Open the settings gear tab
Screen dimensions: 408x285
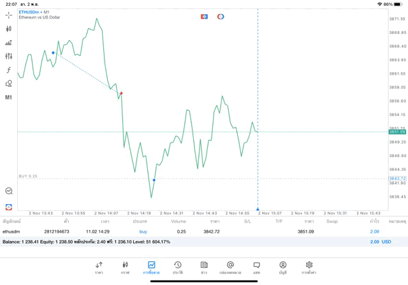coord(309,267)
